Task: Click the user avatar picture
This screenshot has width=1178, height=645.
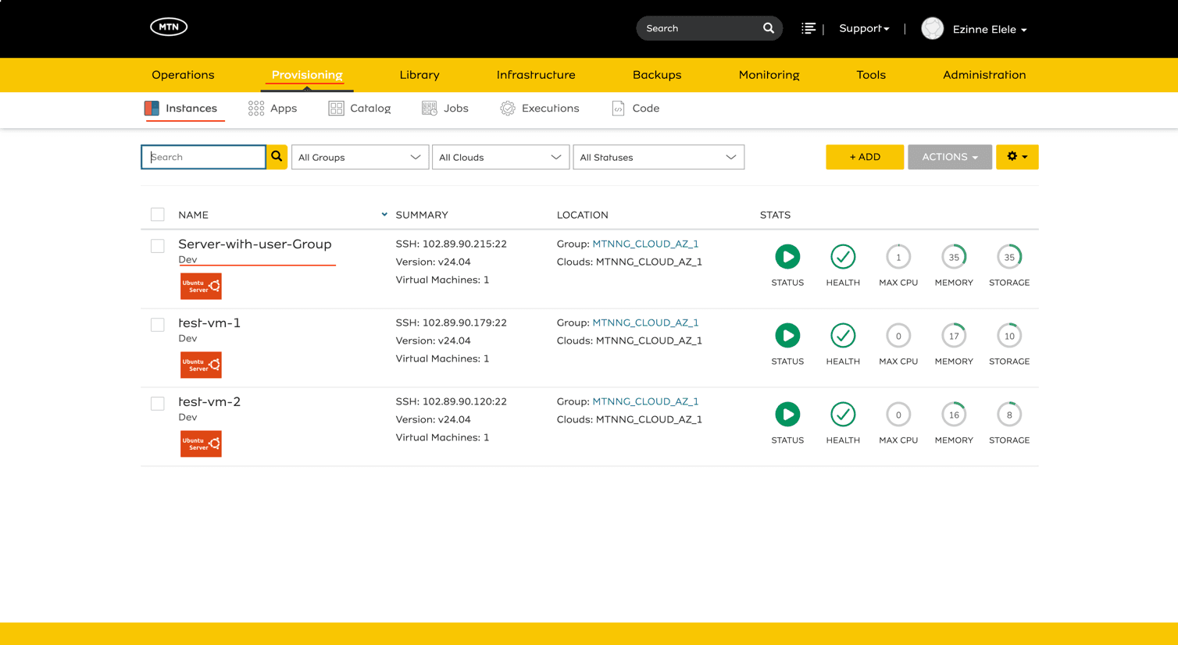Action: pos(932,29)
